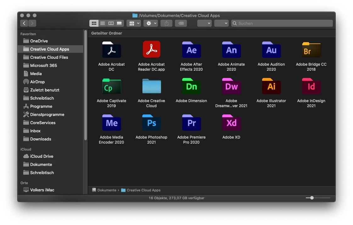Viewport: 353px width, 225px height.
Task: Click Dokumente in the path bar
Action: click(x=104, y=190)
